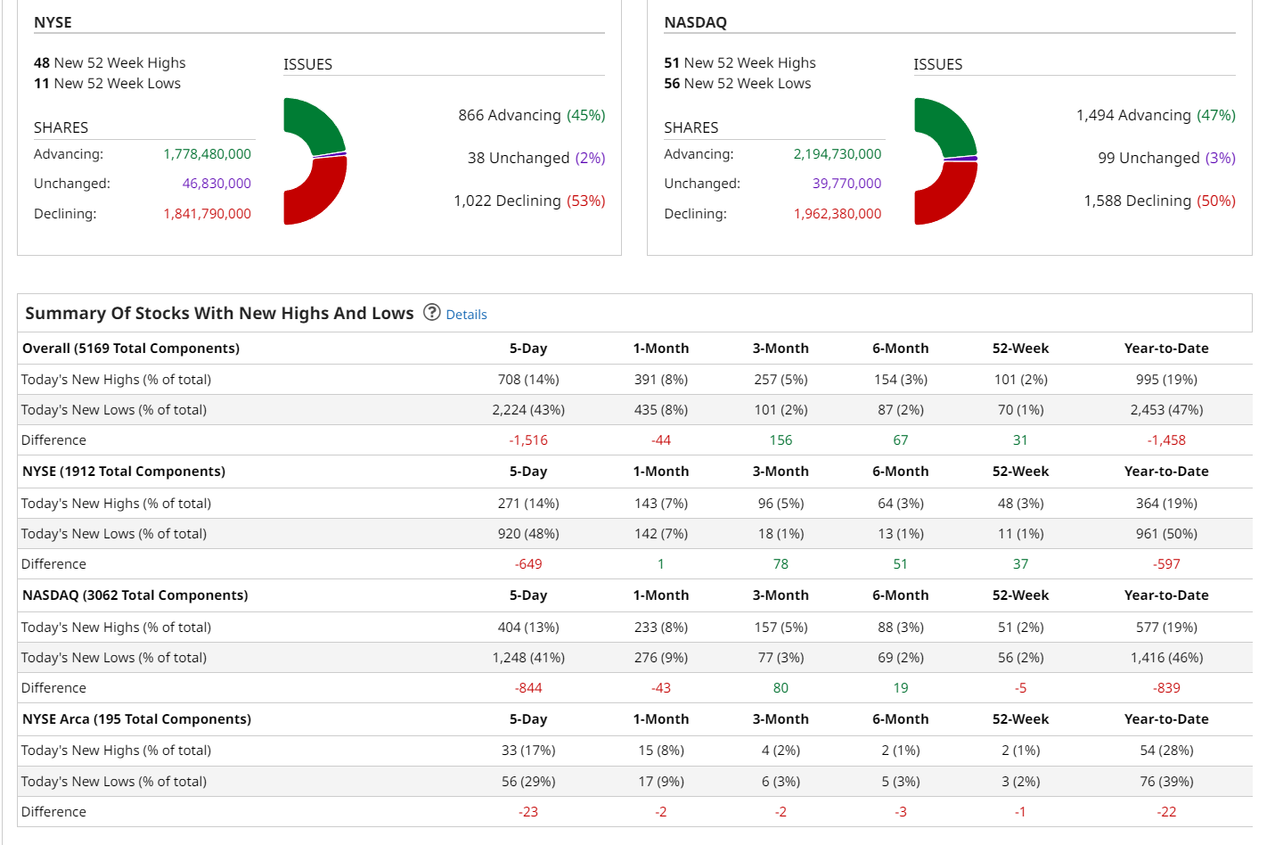Select NYSE declining shares value 1,841,790,000
Viewport: 1275px width, 845px height.
tap(207, 214)
